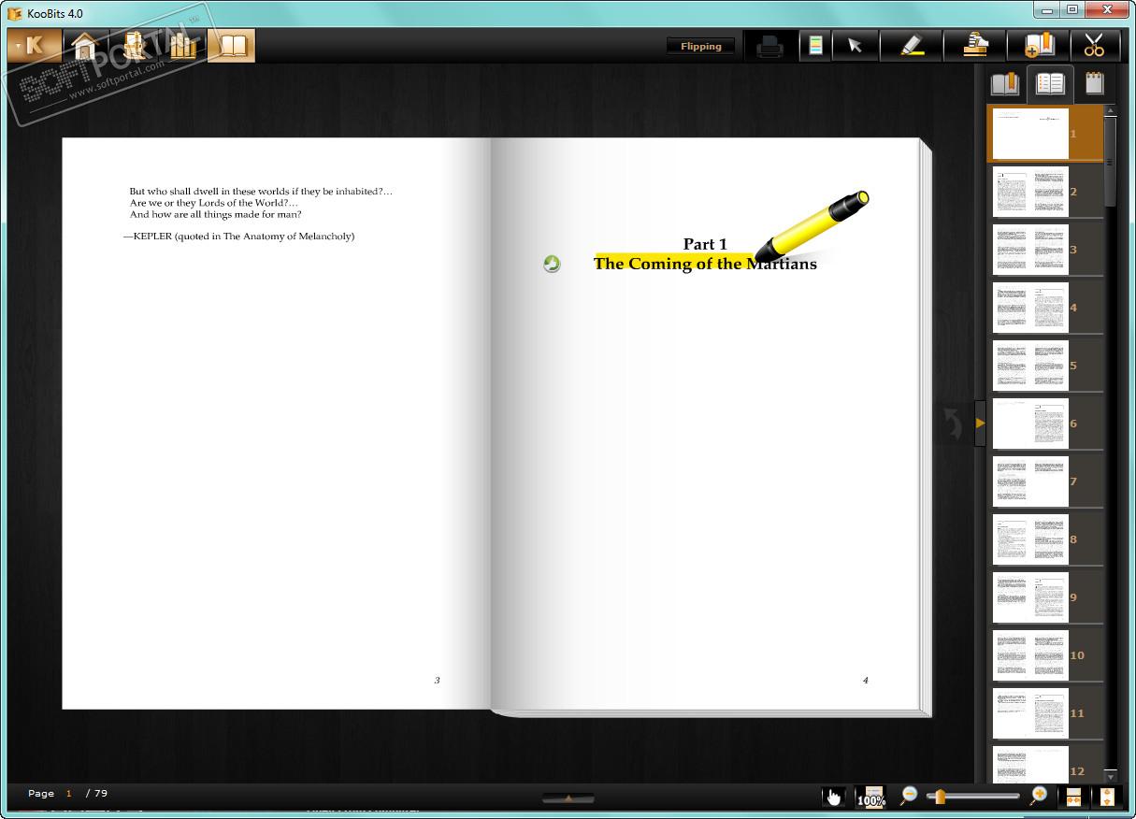Image resolution: width=1136 pixels, height=819 pixels.
Task: Click the line beginning 'But who shall dwell in these worlds'
Action: click(261, 192)
